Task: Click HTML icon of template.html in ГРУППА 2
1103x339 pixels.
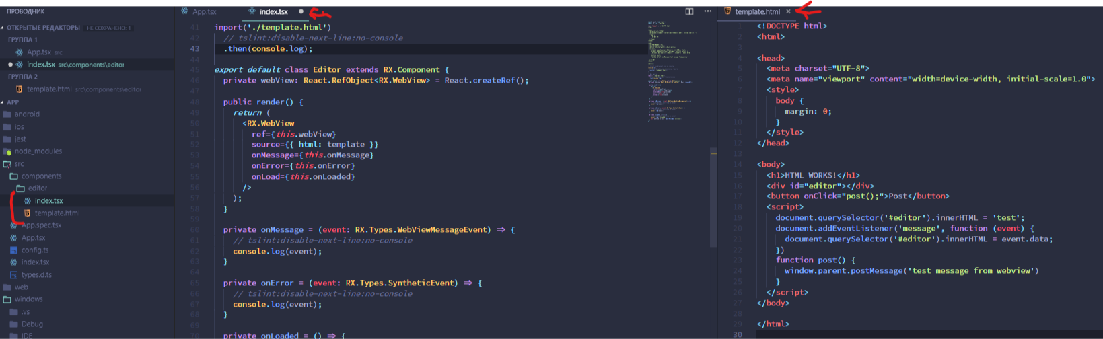Action: 19,89
